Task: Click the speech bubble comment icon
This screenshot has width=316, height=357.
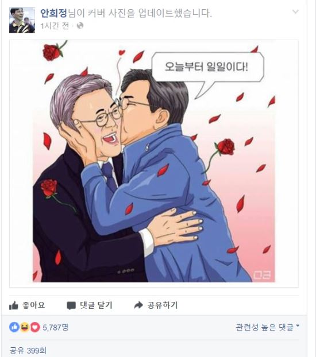Action: pyautogui.click(x=71, y=305)
